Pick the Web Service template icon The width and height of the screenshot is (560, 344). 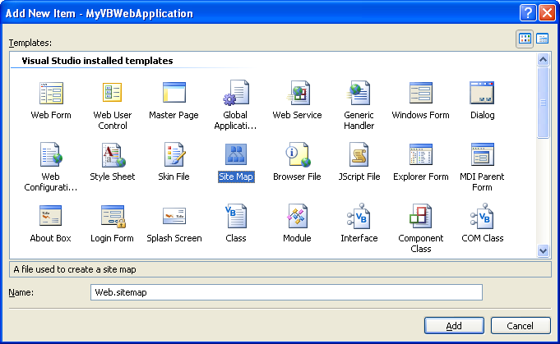tap(297, 94)
